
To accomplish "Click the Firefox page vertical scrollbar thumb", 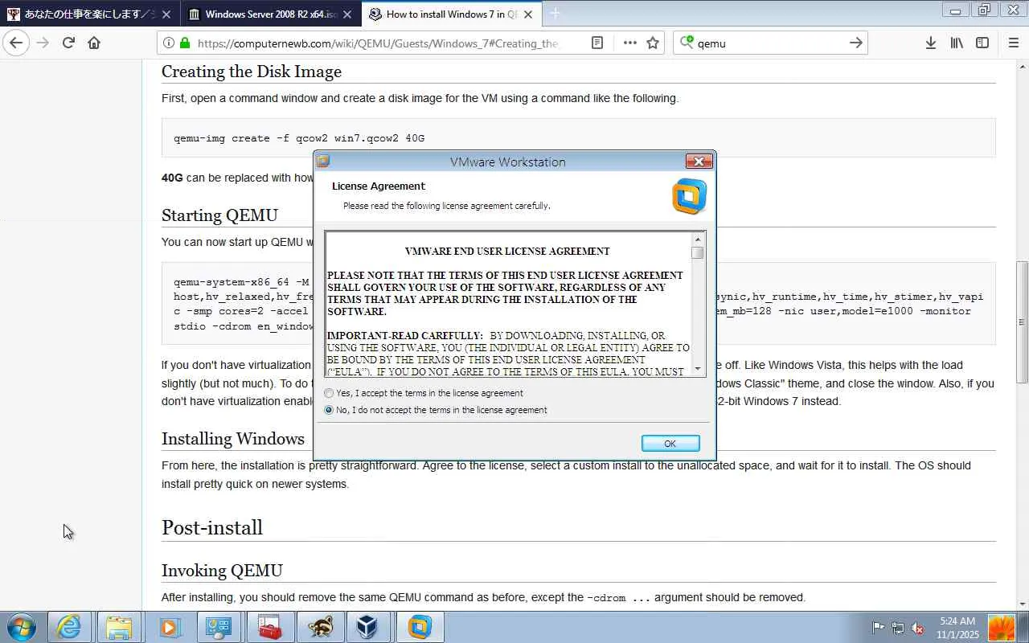I will [1023, 321].
